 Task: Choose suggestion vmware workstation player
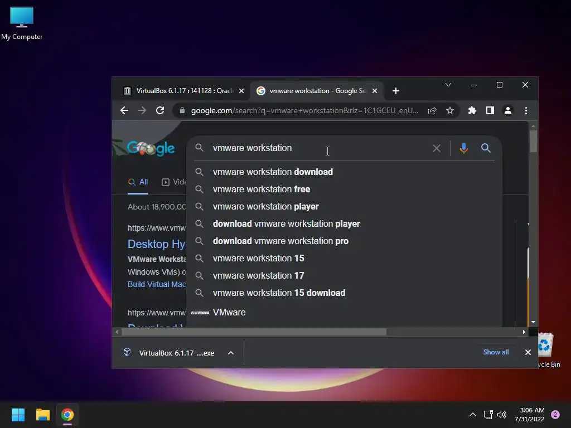pyautogui.click(x=345, y=206)
